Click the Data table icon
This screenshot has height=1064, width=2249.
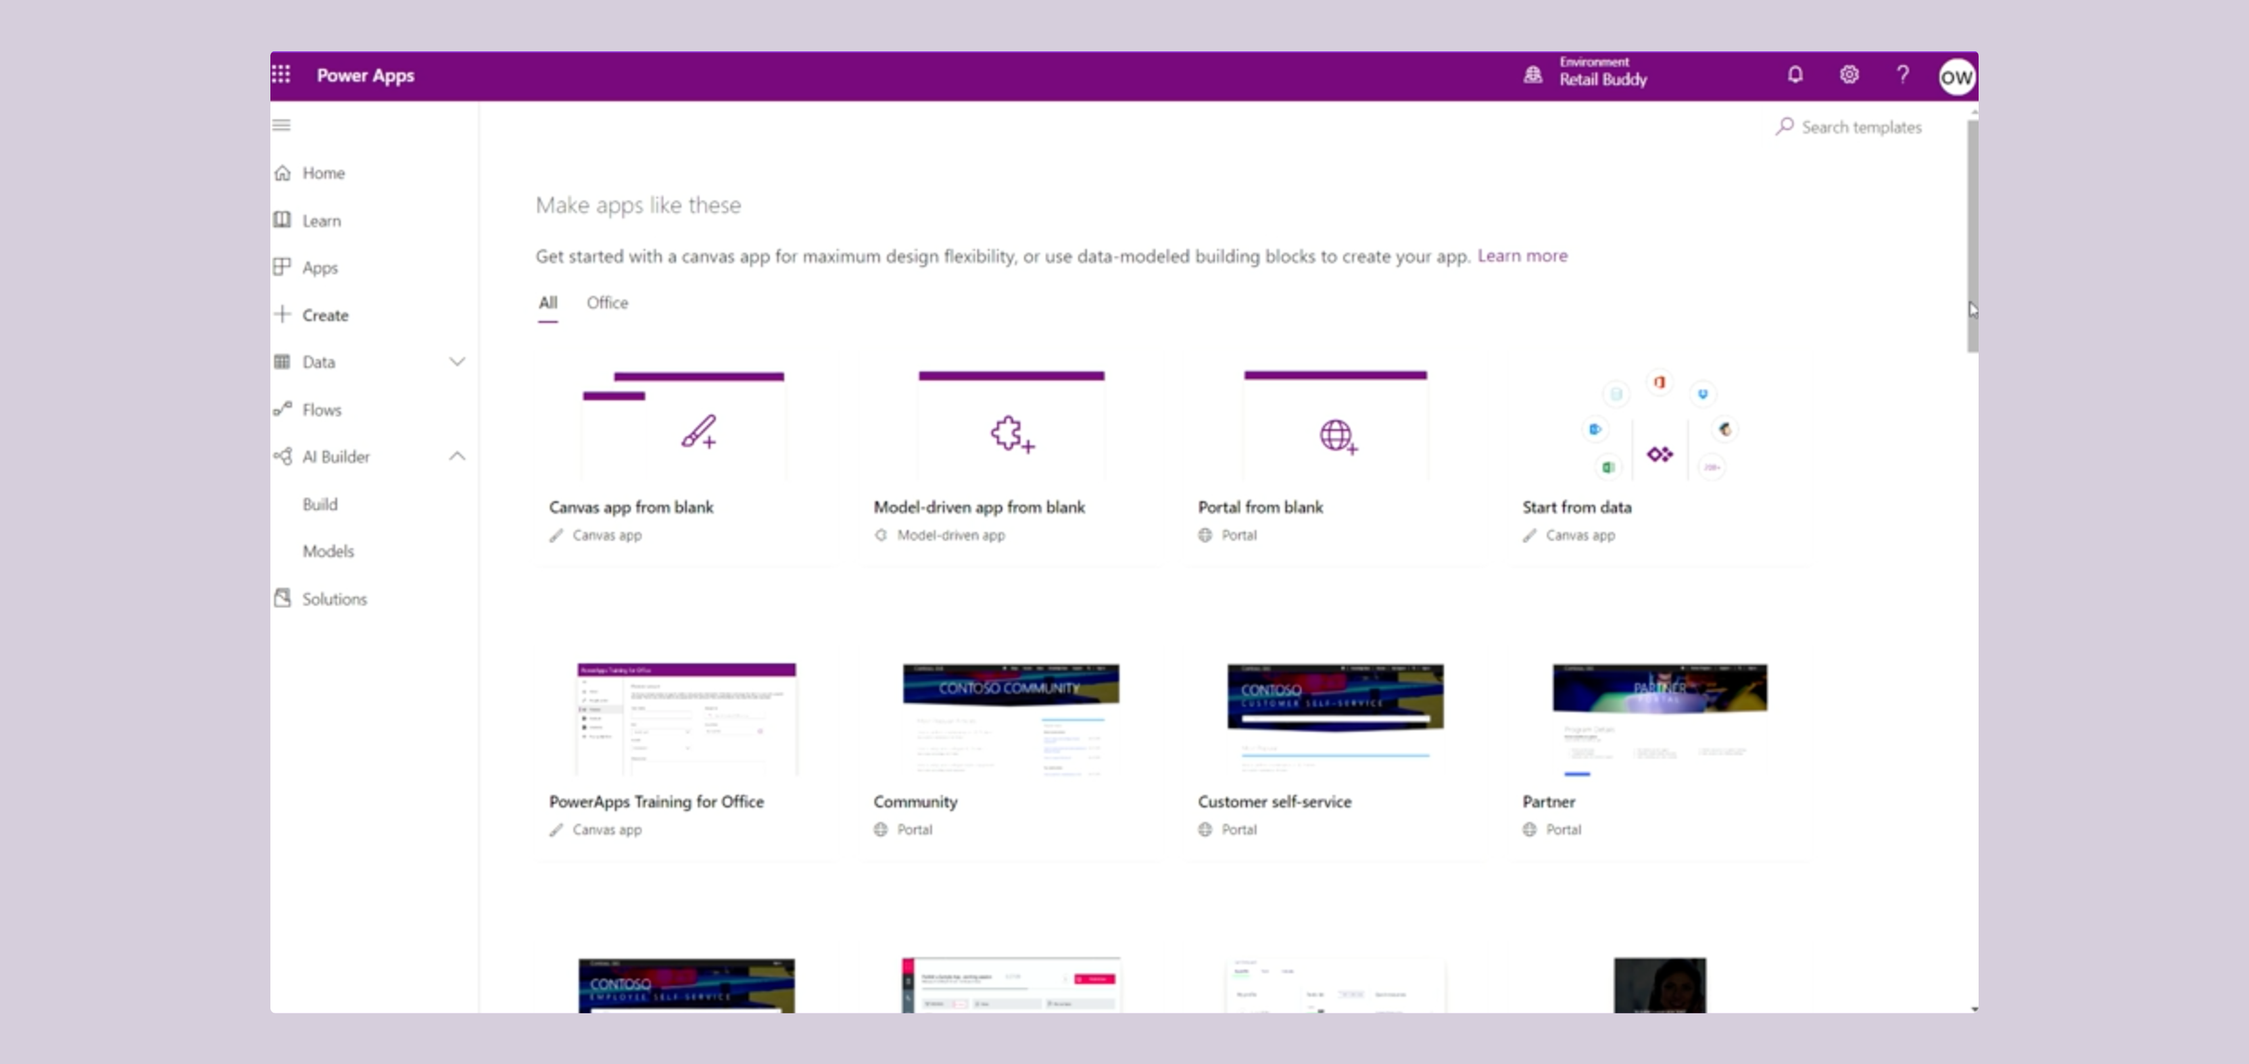click(282, 361)
